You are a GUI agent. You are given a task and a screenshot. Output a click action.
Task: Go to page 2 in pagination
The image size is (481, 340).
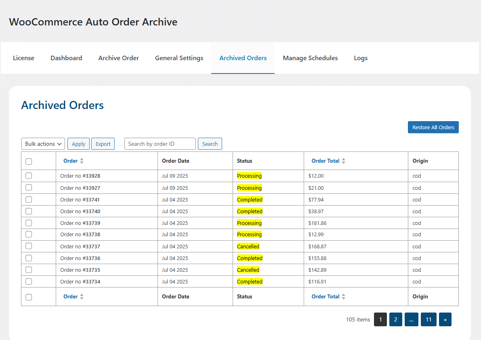click(x=396, y=319)
